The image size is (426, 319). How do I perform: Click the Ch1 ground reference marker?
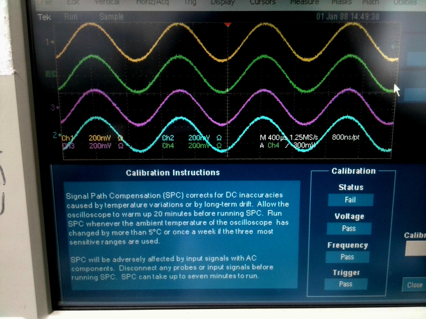pyautogui.click(x=49, y=42)
